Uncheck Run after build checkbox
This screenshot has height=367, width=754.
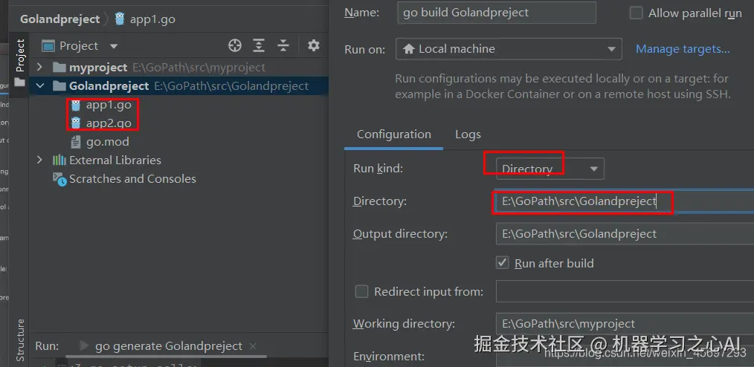click(x=502, y=263)
